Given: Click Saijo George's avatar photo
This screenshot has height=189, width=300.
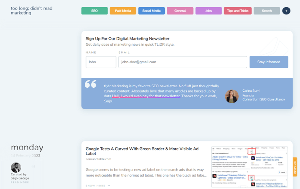Looking at the screenshot, I should click(x=16, y=167).
